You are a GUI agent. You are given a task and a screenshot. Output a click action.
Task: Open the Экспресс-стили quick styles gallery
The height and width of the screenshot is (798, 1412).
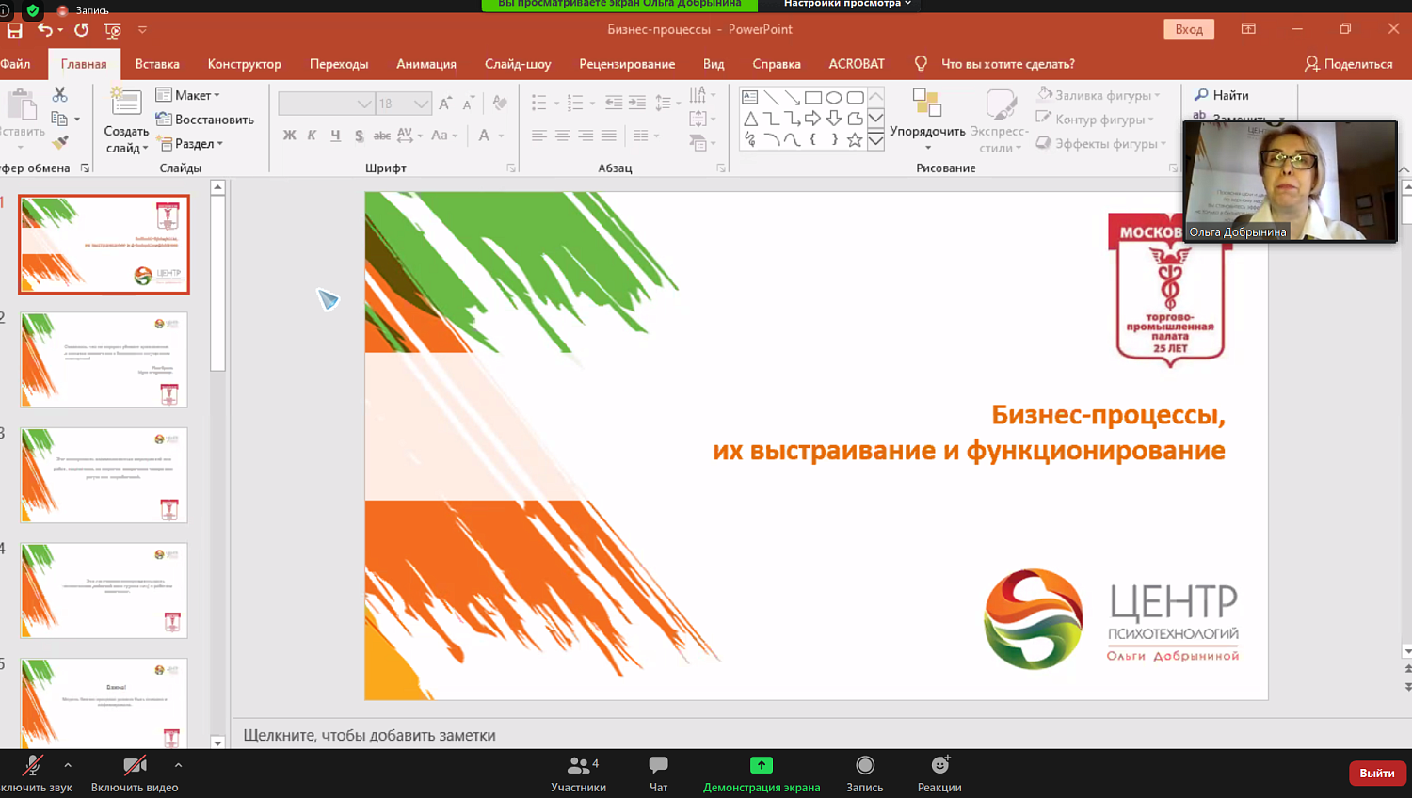click(x=1000, y=120)
